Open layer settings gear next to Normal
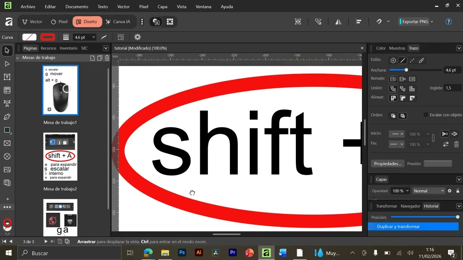Screen dimensions: 463x260 click(x=450, y=191)
